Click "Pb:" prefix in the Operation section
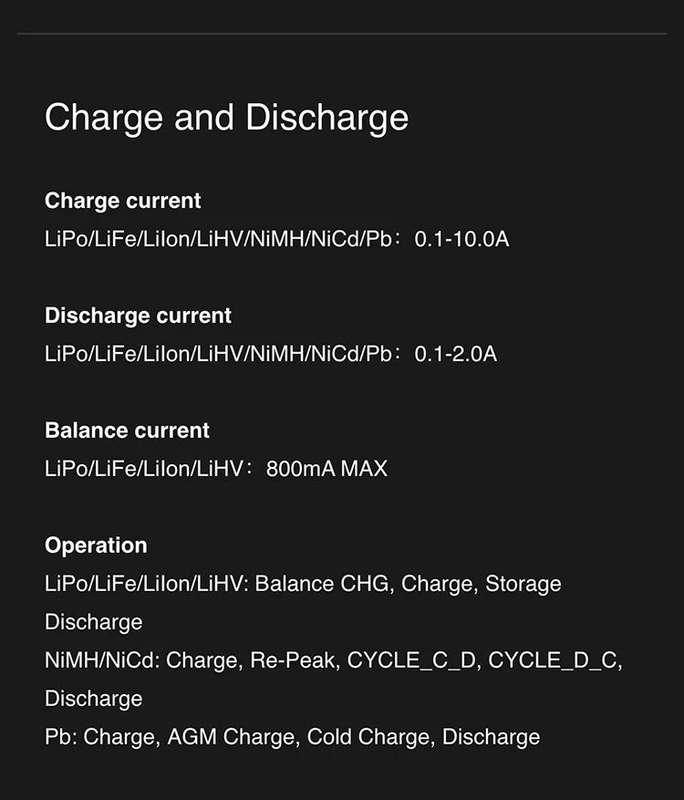 (61, 737)
